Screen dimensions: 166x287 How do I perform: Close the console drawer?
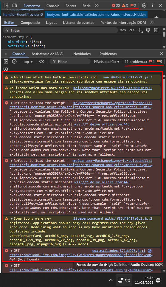click(x=162, y=53)
